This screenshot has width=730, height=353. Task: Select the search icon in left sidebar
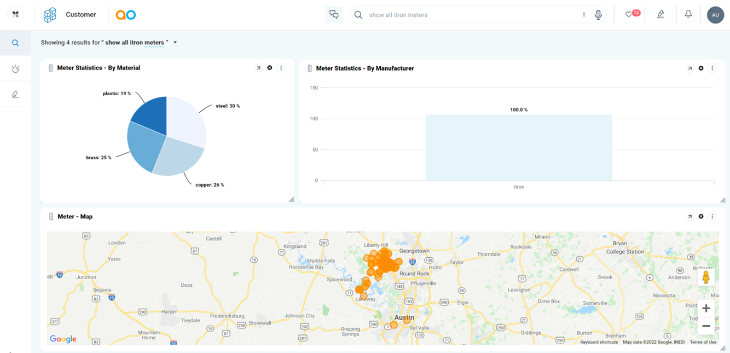pos(15,43)
